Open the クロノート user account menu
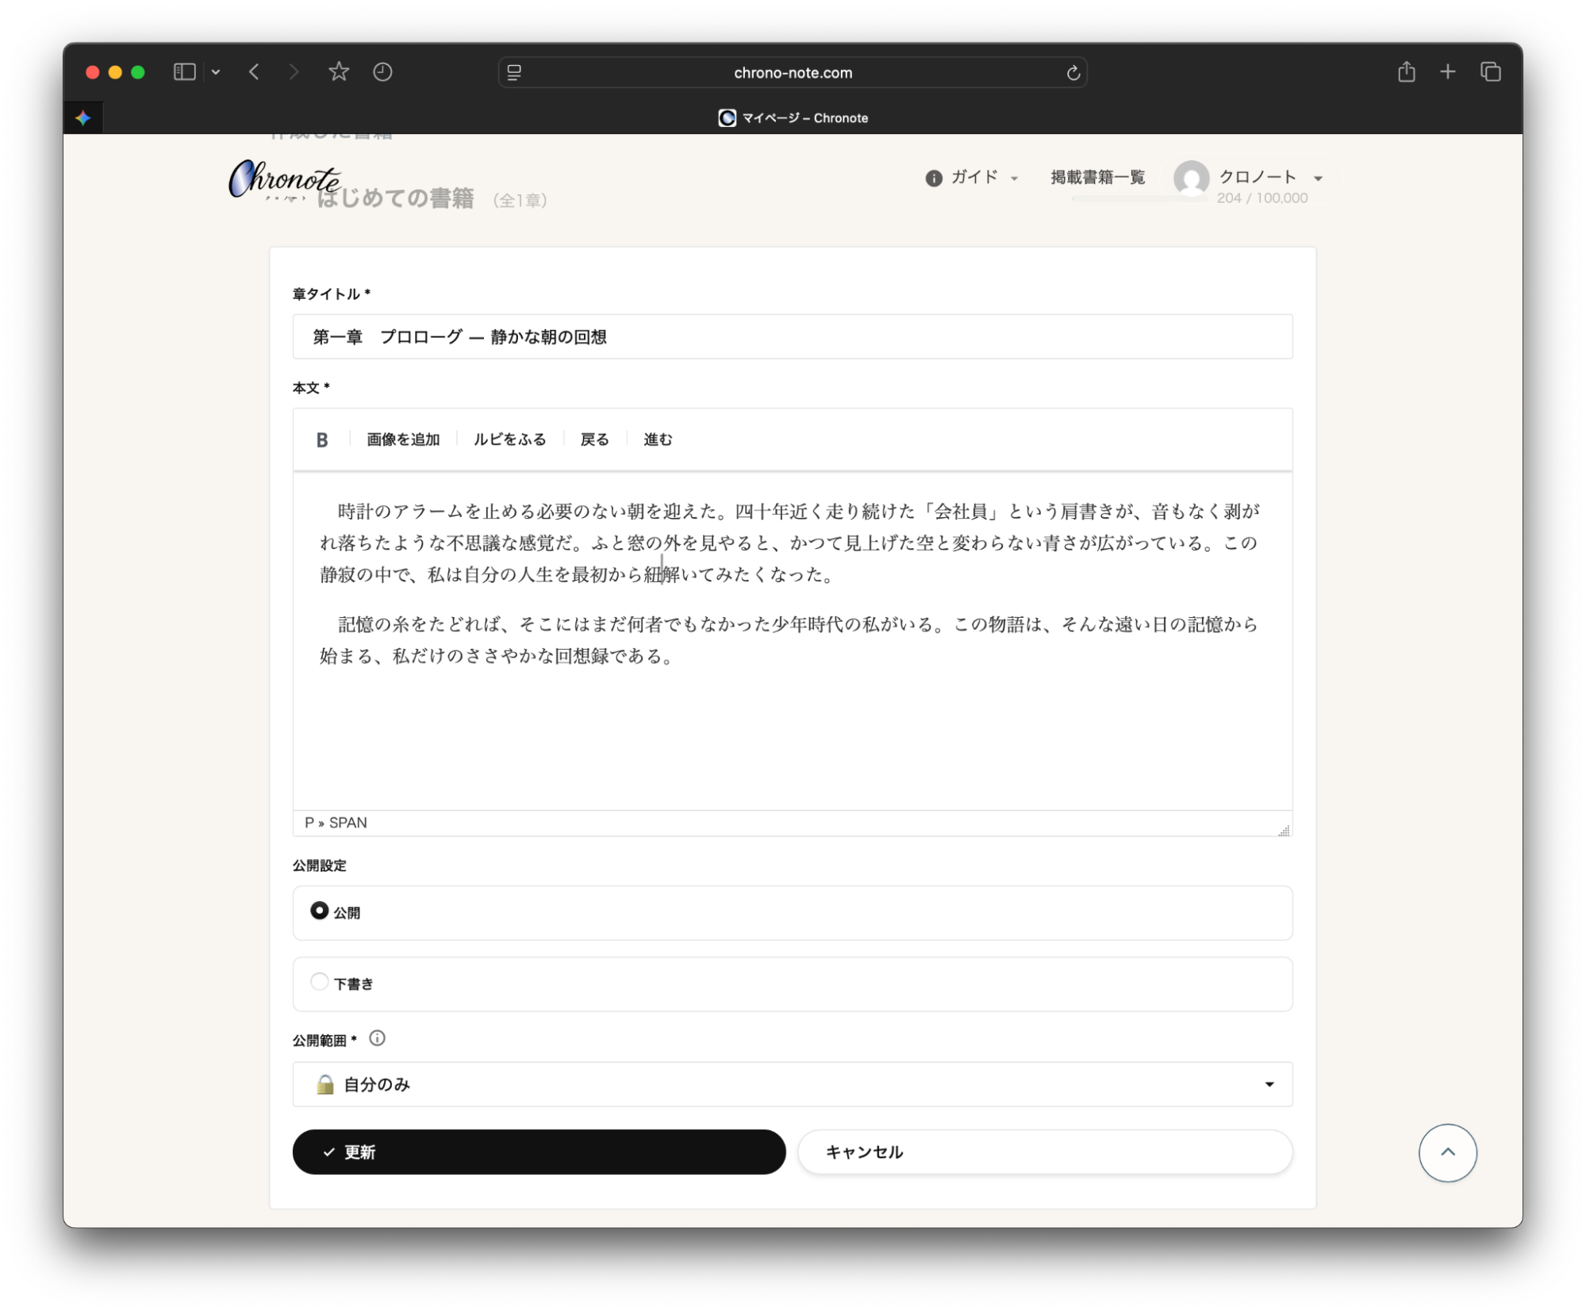 (1256, 178)
